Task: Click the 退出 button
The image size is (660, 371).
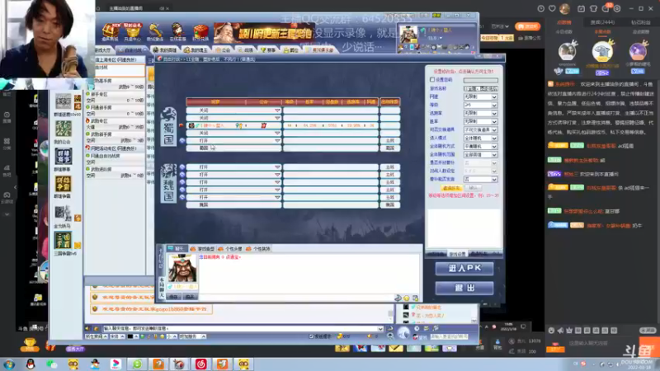Action: 464,288
